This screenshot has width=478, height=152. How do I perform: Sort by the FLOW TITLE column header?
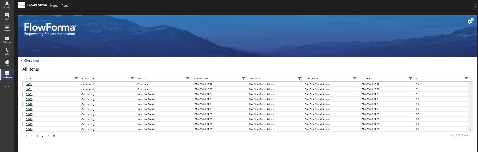88,79
